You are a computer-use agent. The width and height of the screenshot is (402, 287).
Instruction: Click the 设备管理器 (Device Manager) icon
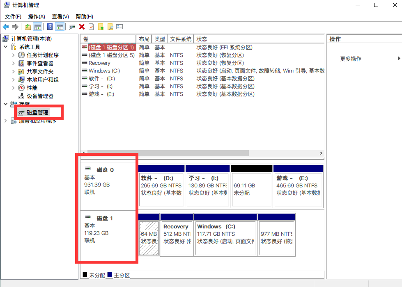tap(22, 95)
